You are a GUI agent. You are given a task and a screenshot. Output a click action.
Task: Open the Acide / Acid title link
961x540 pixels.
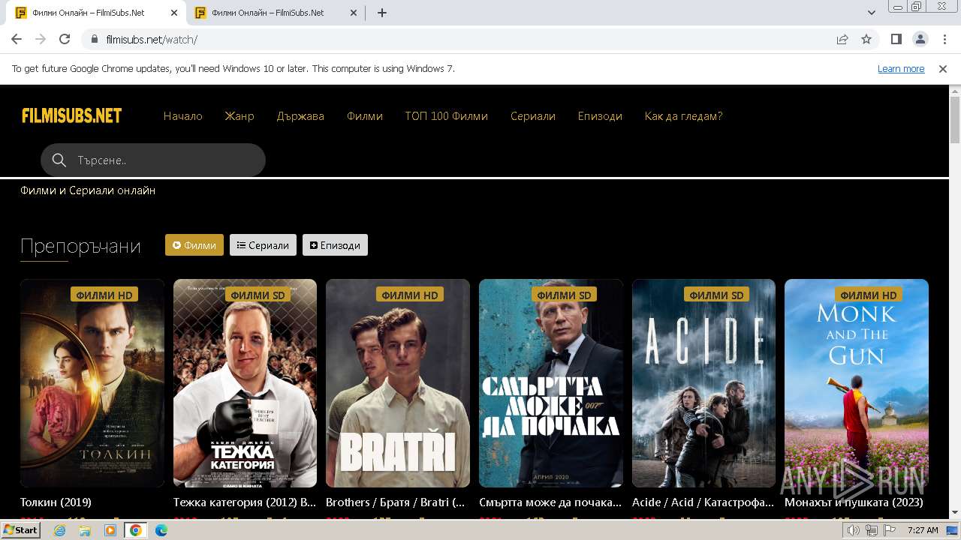coord(703,502)
